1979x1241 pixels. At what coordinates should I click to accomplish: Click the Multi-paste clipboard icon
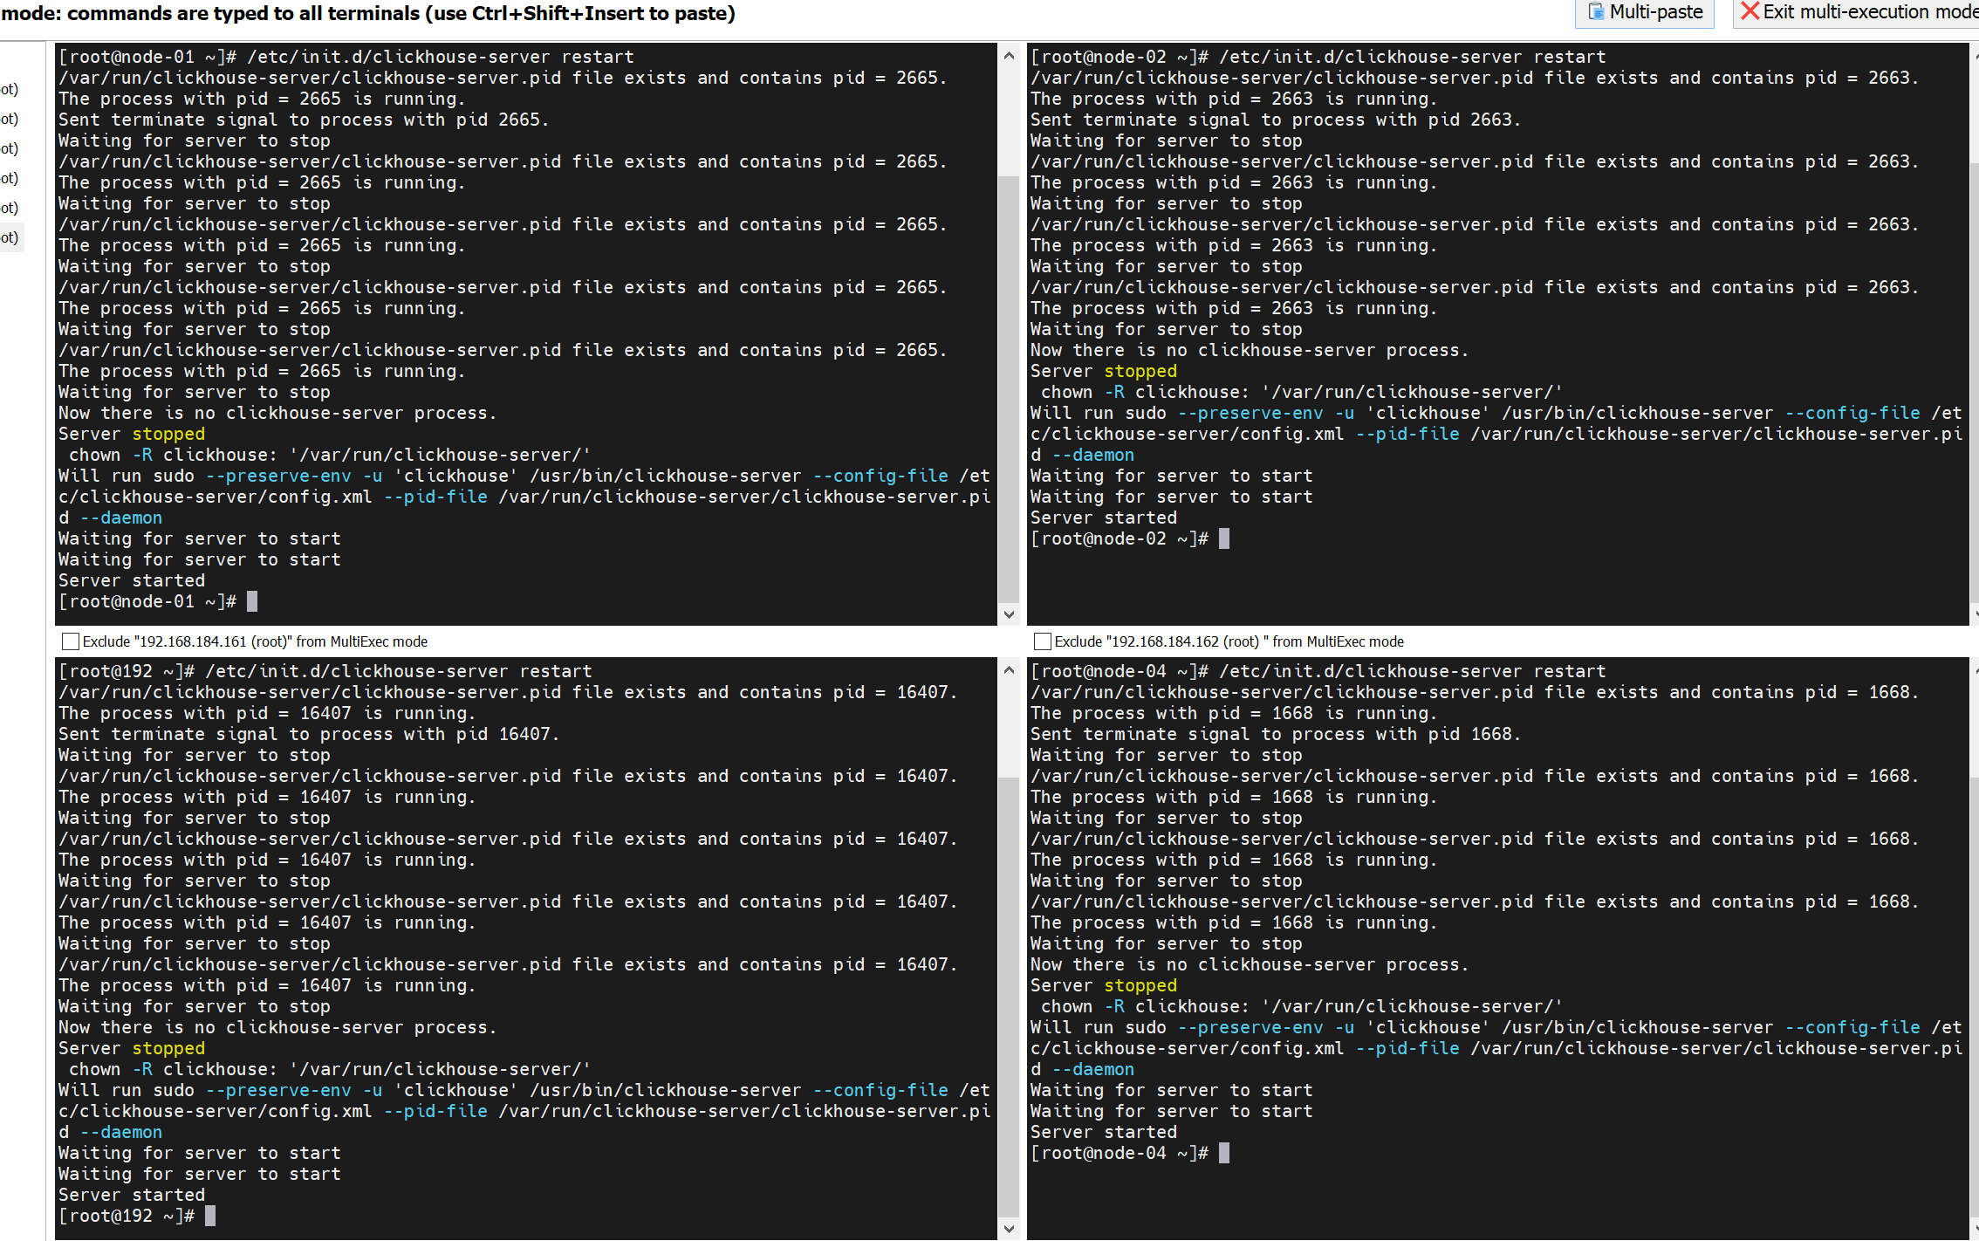click(x=1596, y=12)
